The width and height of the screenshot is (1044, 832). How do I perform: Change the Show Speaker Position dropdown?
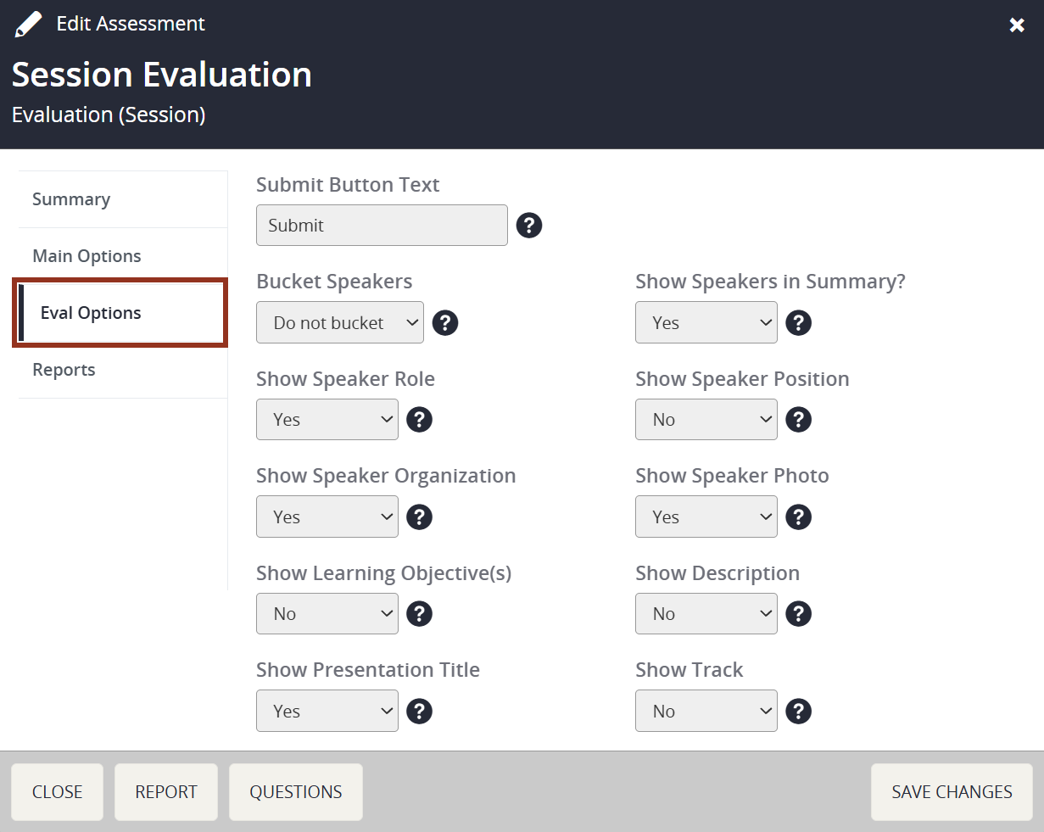tap(706, 420)
